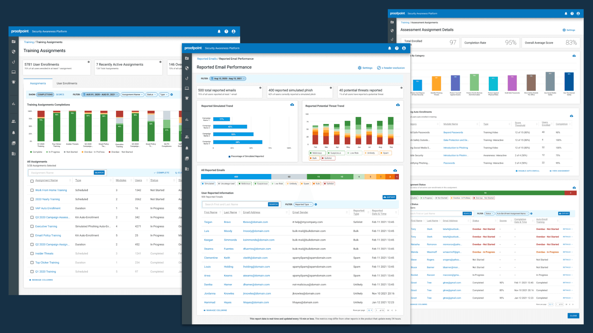Switch to the Assignments tab
The height and width of the screenshot is (333, 593).
(x=38, y=83)
